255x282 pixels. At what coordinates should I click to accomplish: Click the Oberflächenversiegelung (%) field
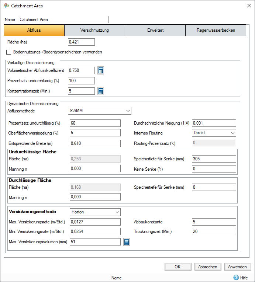pos(95,133)
